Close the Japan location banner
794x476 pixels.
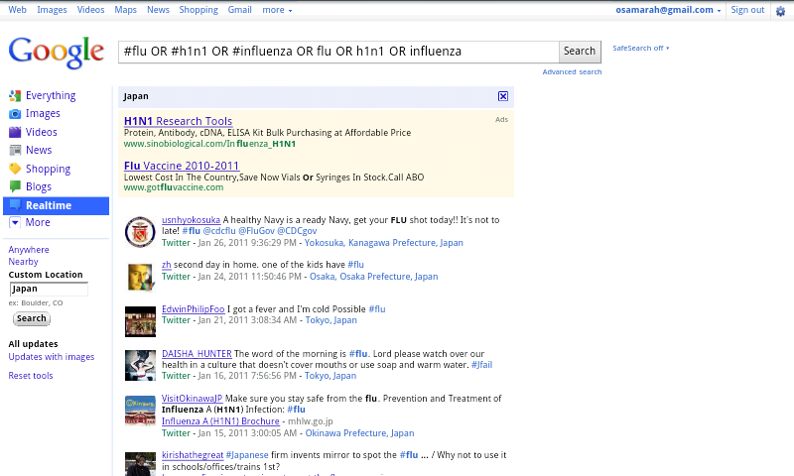click(x=503, y=96)
